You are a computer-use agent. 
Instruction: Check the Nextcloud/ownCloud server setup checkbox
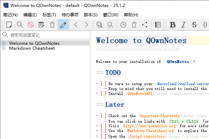(x=103, y=84)
